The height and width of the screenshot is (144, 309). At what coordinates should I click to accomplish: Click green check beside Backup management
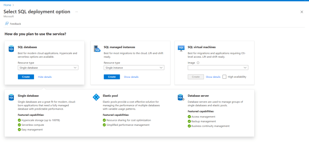tap(189, 121)
